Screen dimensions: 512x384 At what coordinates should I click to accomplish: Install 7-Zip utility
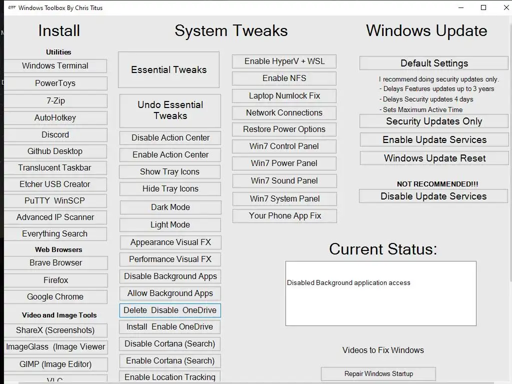[55, 100]
